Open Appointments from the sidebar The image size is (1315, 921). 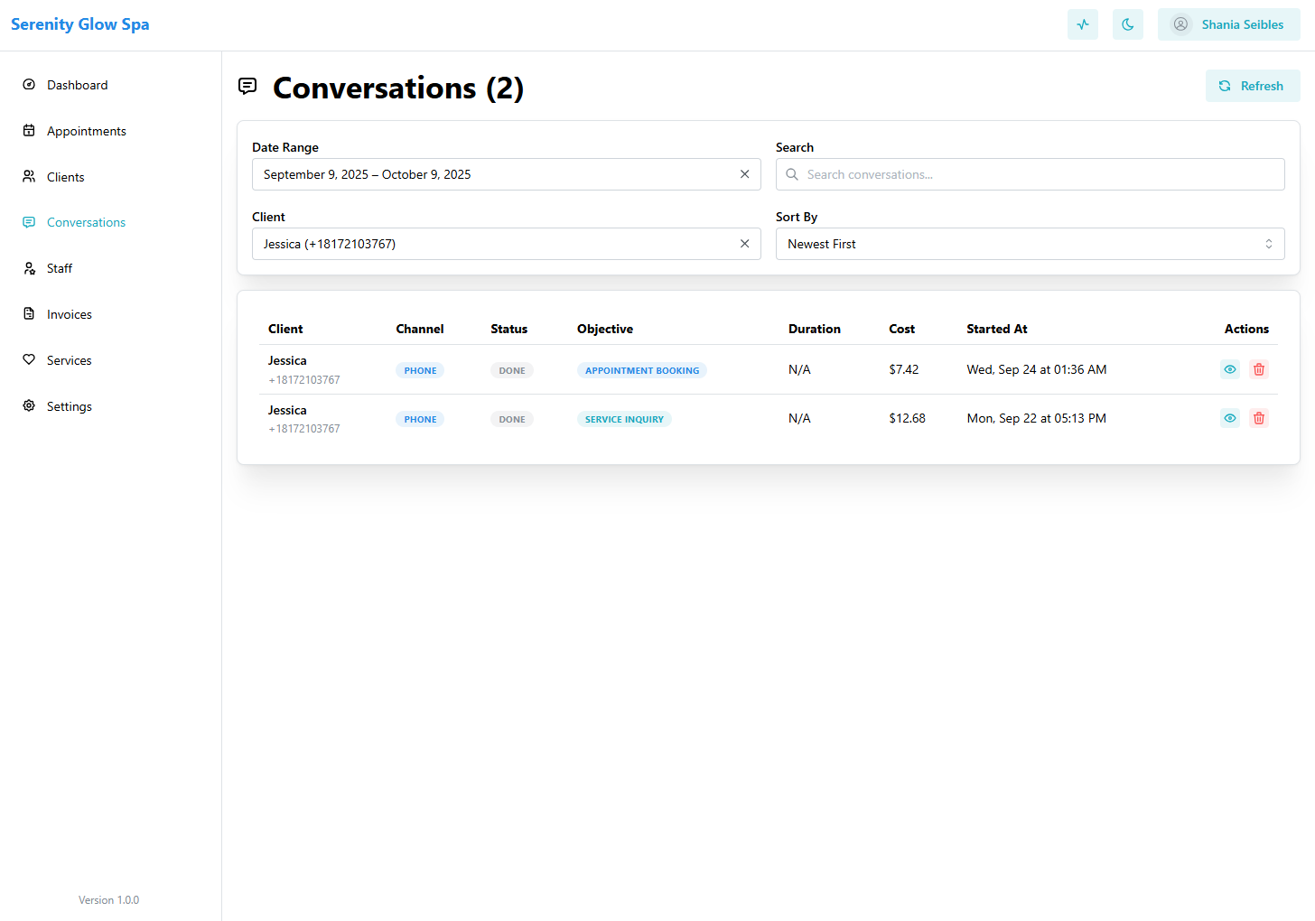click(x=86, y=131)
